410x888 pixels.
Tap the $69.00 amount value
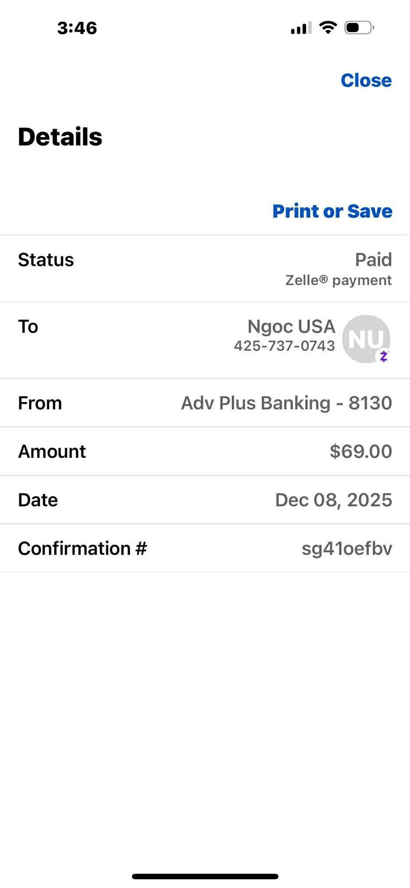coord(361,451)
